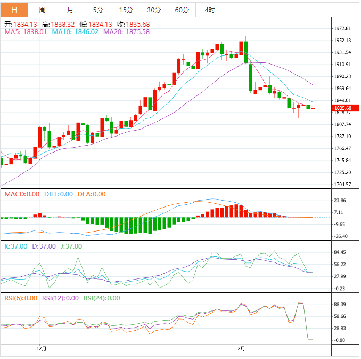Viewport: 361px width, 359px height.
Task: Click the 12月 marker on the time axis
Action: coord(42,349)
